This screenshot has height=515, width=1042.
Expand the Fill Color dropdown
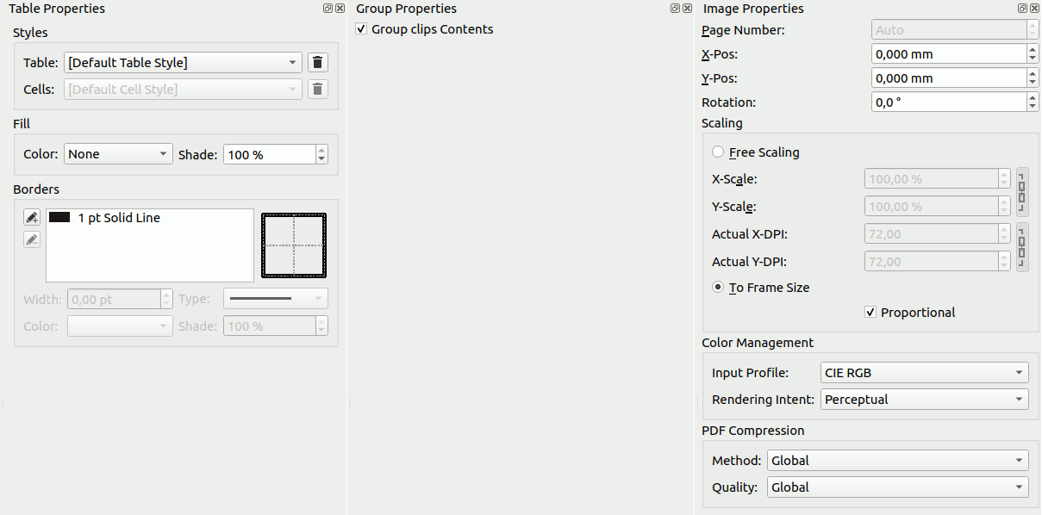pos(118,154)
